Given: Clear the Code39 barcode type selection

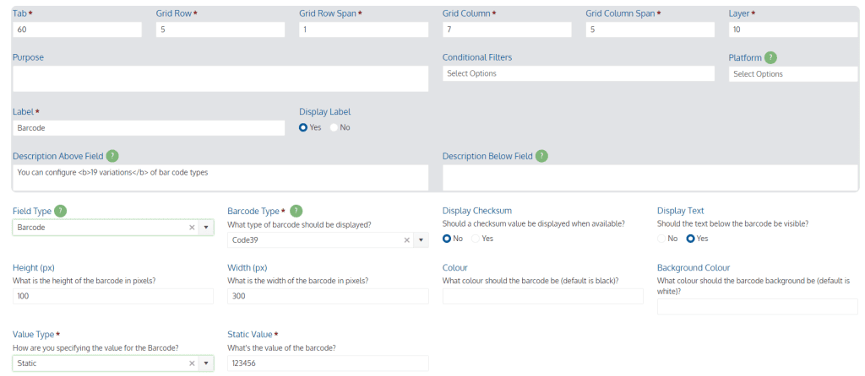Looking at the screenshot, I should [x=406, y=240].
